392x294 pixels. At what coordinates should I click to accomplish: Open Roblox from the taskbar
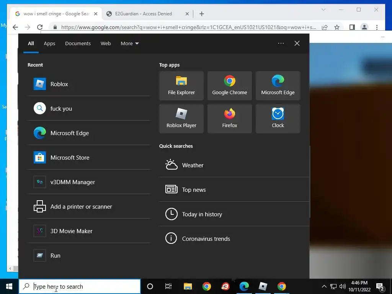click(x=263, y=286)
